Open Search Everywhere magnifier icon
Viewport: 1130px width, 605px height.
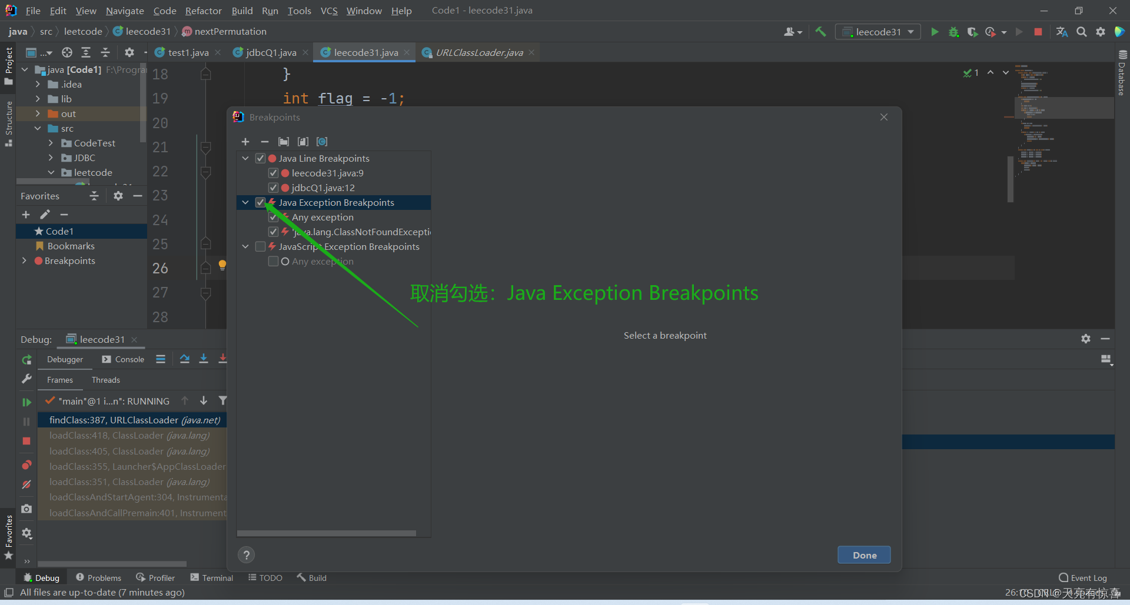[x=1082, y=32]
